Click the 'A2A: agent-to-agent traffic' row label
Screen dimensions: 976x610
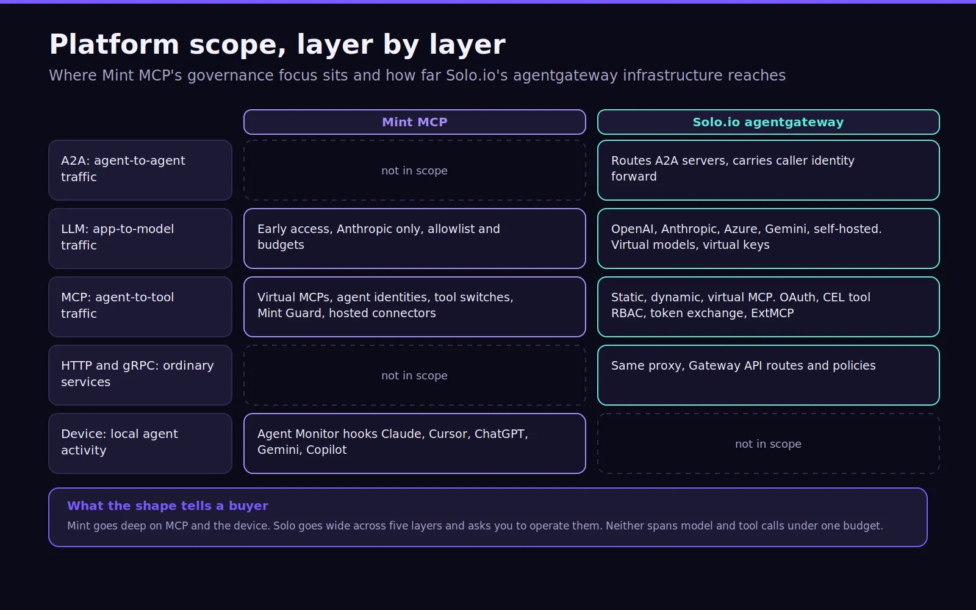click(140, 170)
